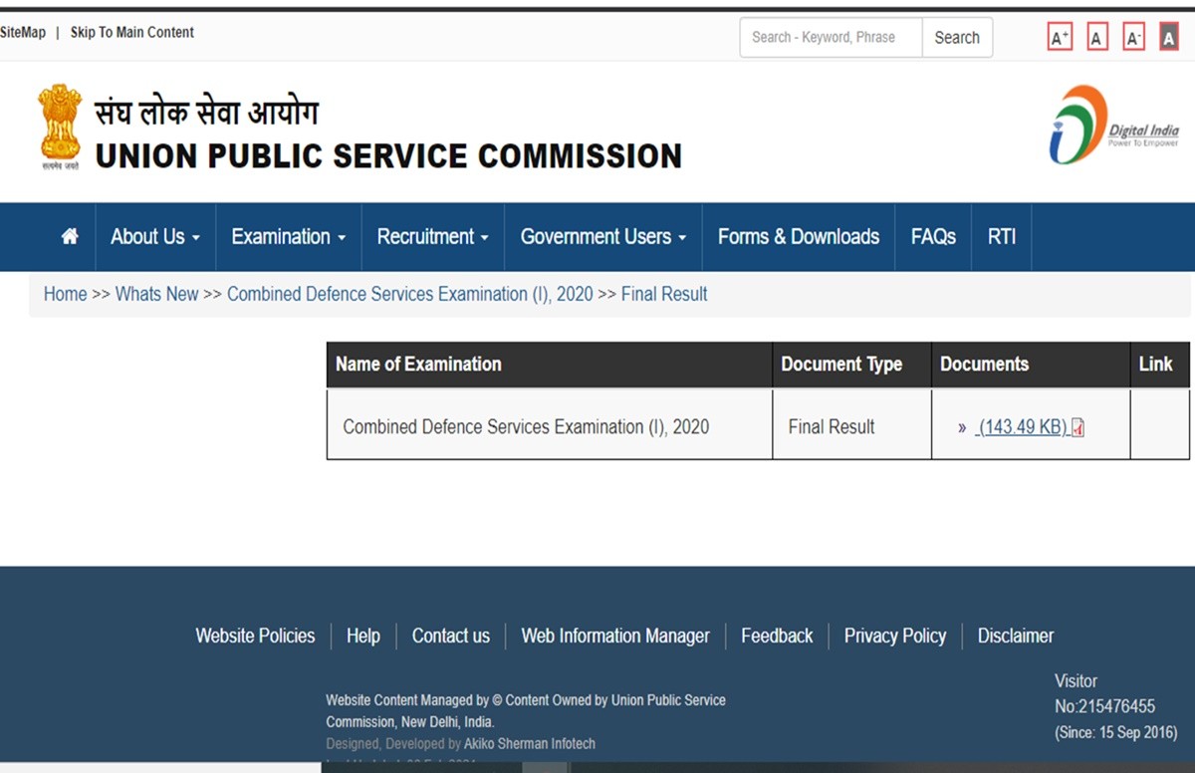The width and height of the screenshot is (1195, 773).
Task: Open the Whats New breadcrumb link
Action: click(x=156, y=294)
